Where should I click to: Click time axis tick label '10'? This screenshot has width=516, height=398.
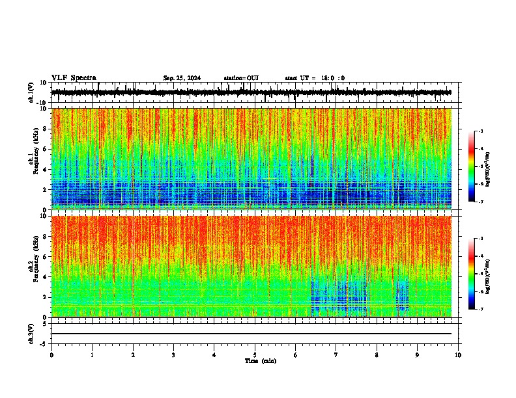pos(458,355)
